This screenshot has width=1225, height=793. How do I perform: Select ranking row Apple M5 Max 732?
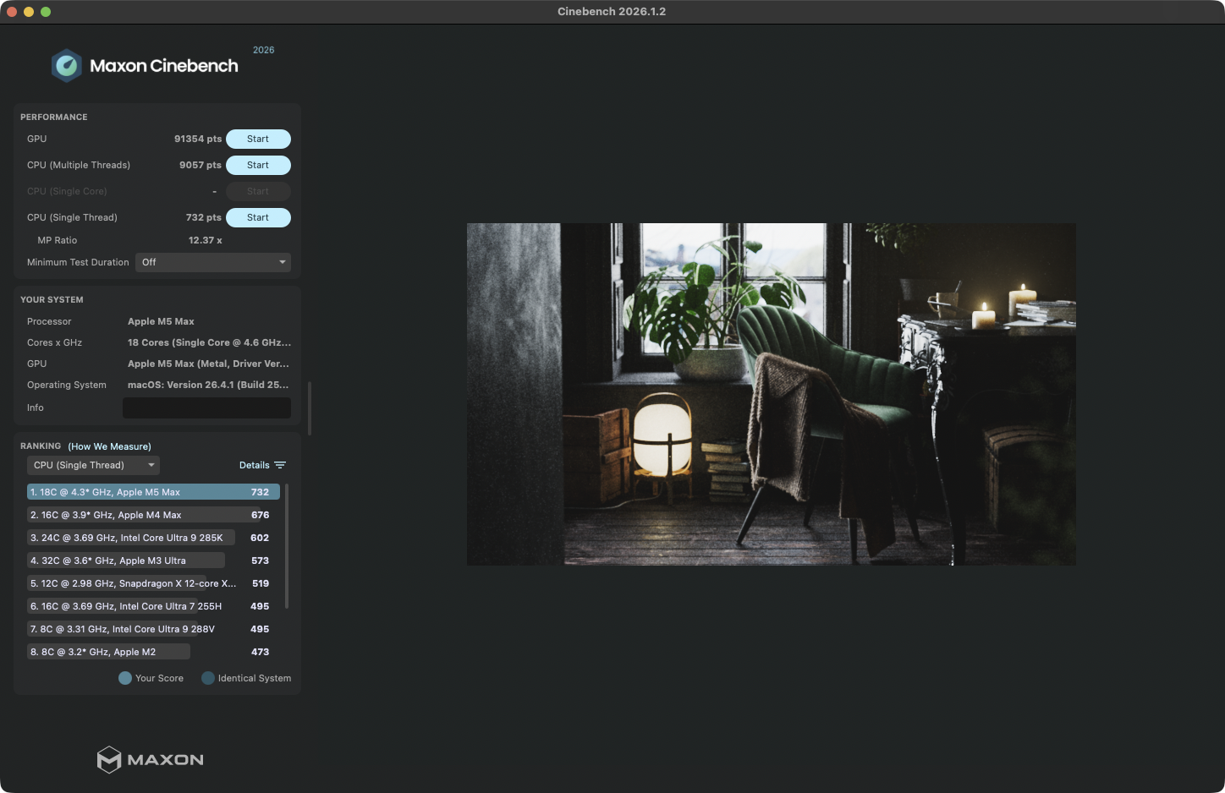(153, 492)
